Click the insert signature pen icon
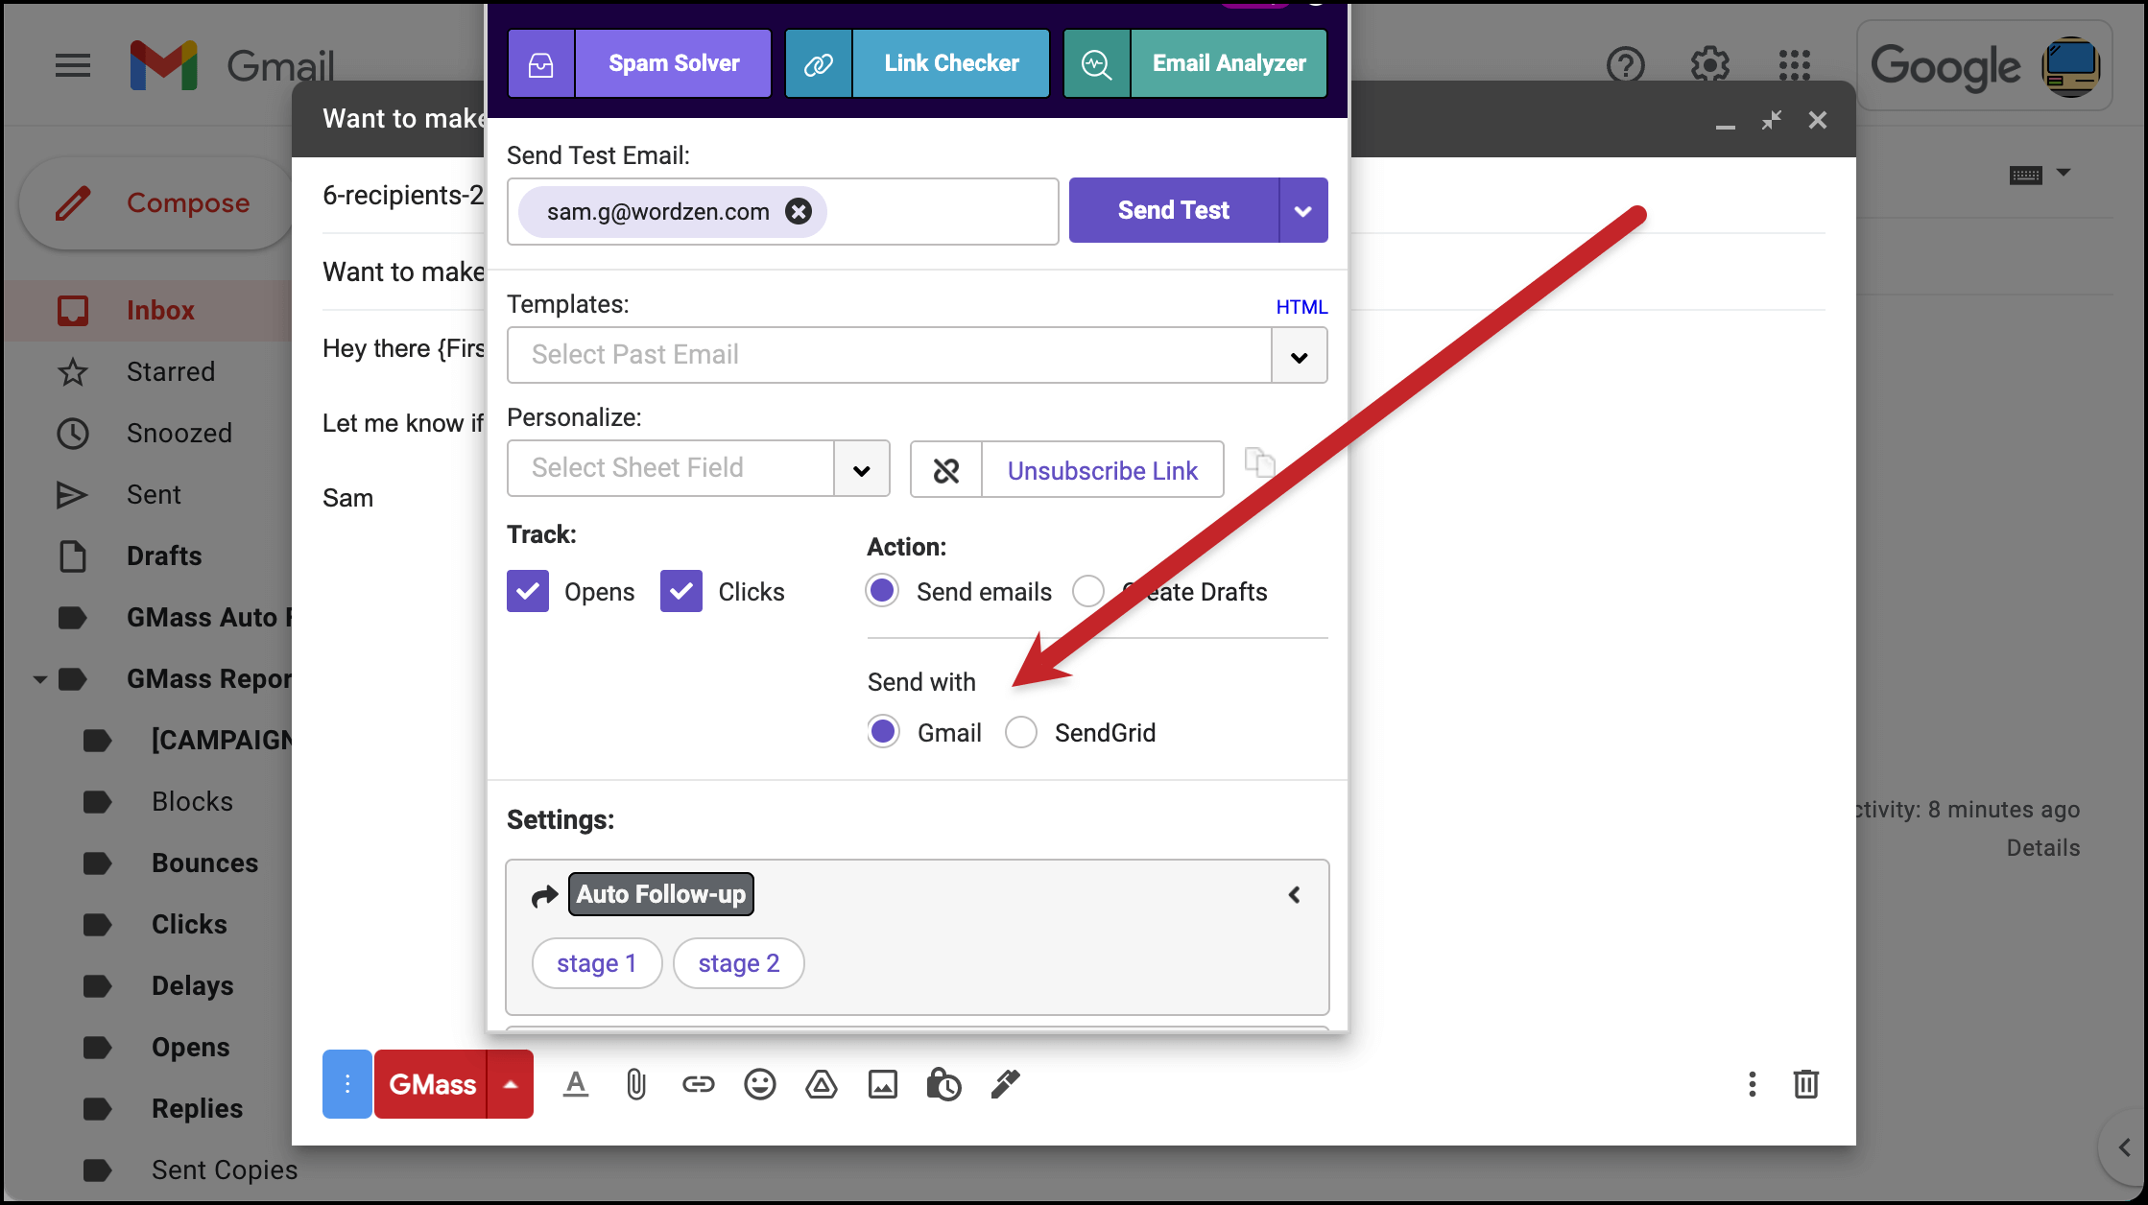This screenshot has height=1205, width=2148. 1005,1084
